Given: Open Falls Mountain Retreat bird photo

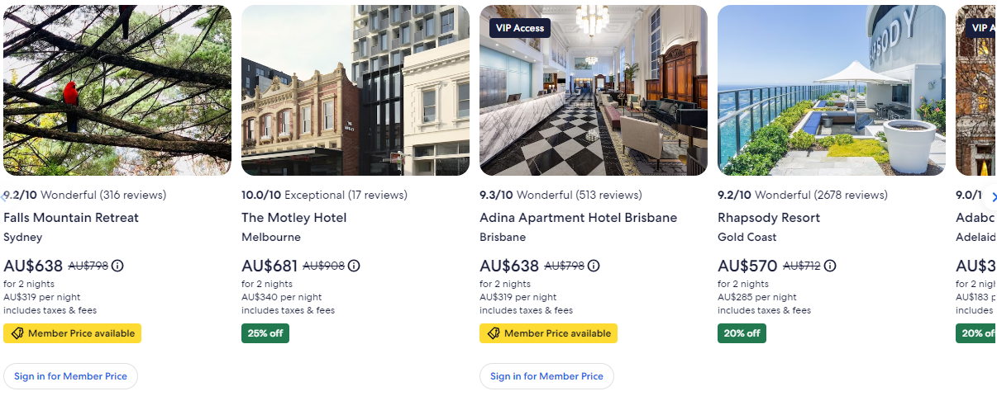Looking at the screenshot, I should tap(117, 91).
